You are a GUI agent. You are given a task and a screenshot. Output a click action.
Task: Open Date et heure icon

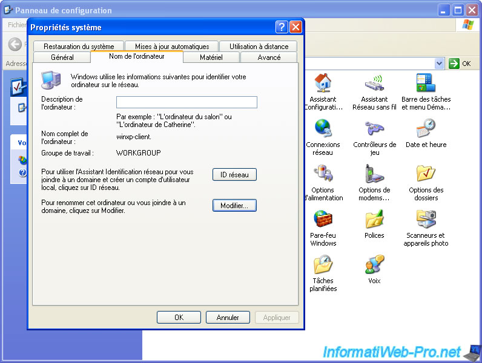(426, 128)
